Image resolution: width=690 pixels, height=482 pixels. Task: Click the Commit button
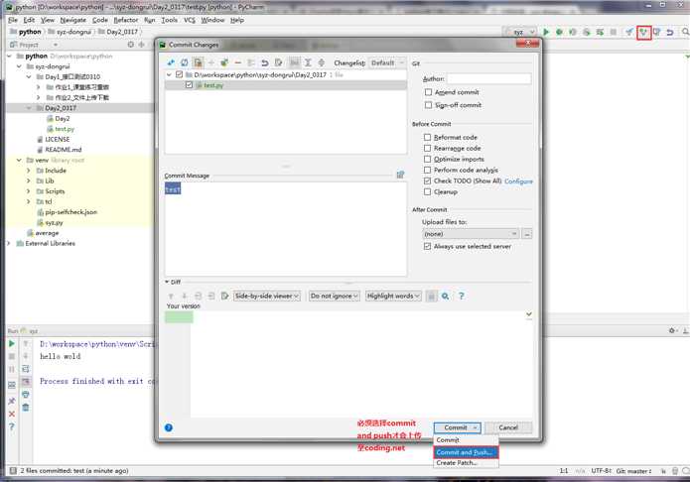click(x=457, y=427)
